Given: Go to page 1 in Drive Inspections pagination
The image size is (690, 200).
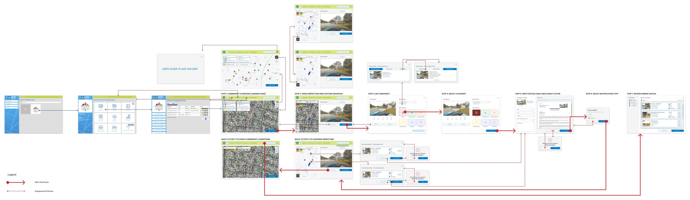Looking at the screenshot, I should (x=206, y=119).
